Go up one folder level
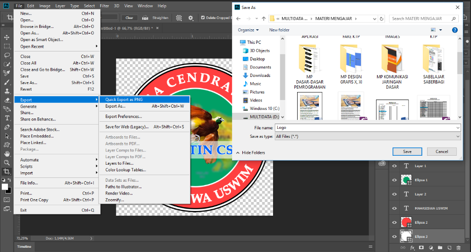The height and width of the screenshot is (252, 471). 264,18
